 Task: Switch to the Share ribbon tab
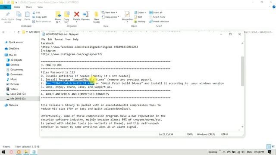pyautogui.click(x=29, y=7)
